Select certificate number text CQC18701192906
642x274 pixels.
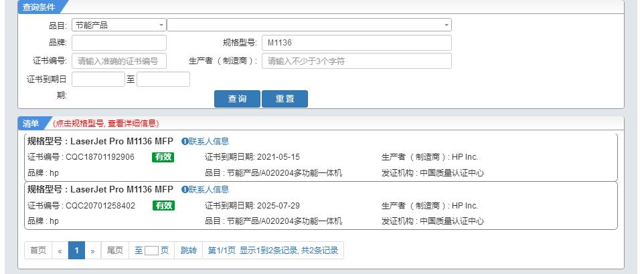click(100, 157)
